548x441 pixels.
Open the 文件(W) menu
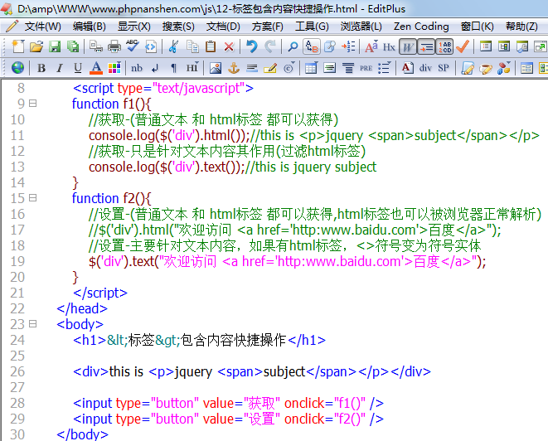click(42, 27)
